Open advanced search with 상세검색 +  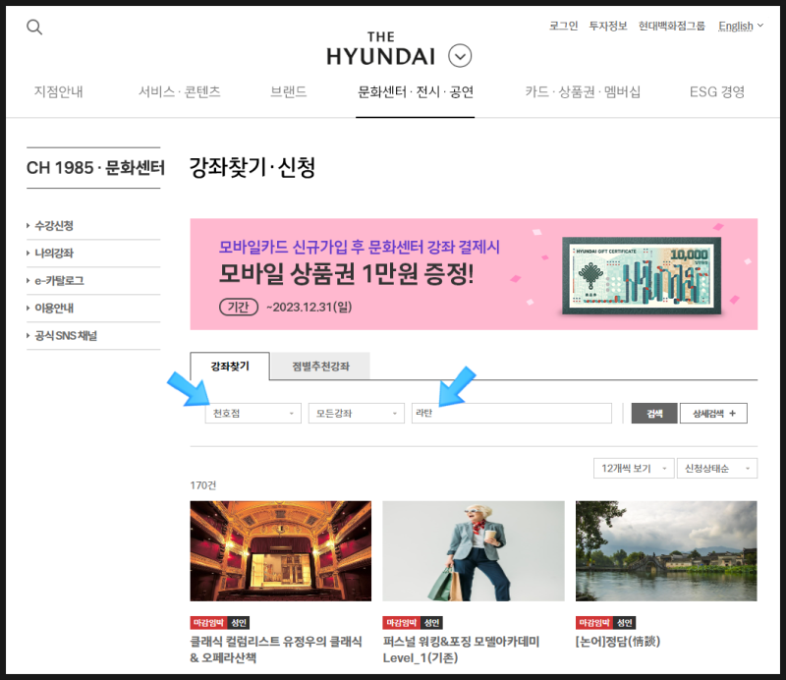(x=713, y=413)
